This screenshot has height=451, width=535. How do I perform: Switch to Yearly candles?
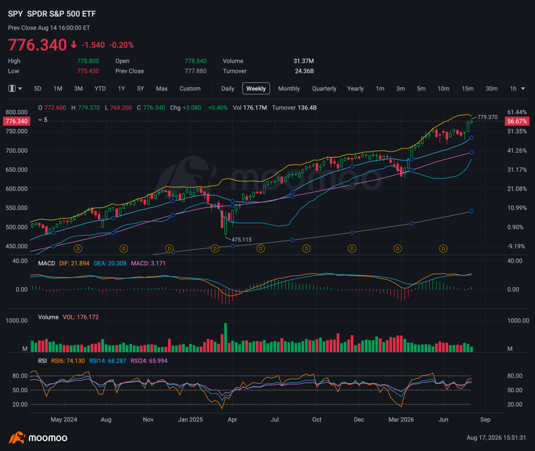[355, 88]
